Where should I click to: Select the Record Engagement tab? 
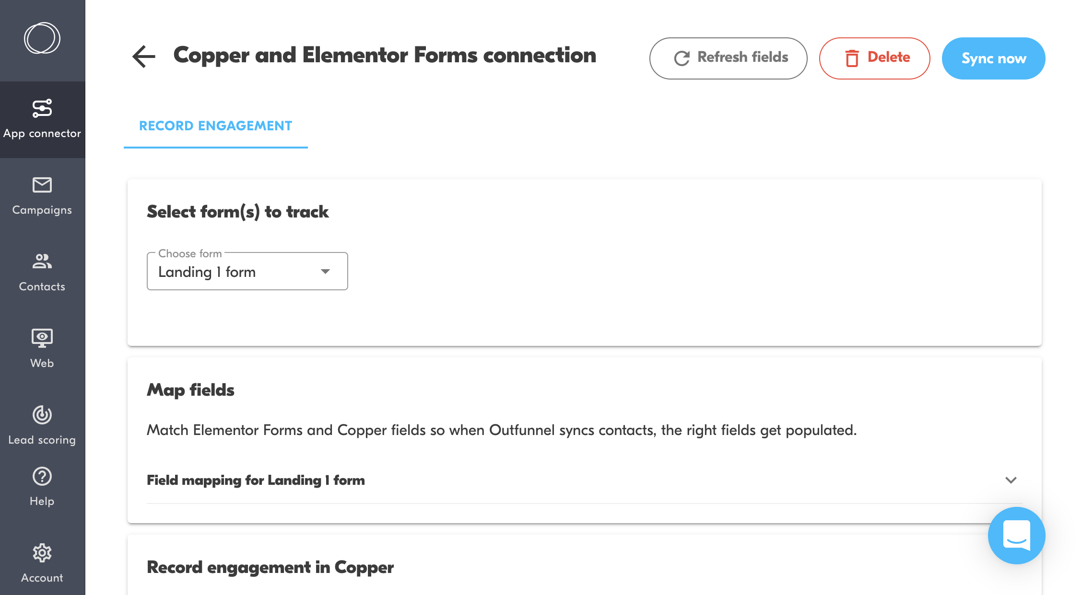pos(215,126)
